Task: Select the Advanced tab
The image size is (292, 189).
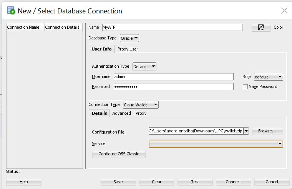Action: coord(121,113)
